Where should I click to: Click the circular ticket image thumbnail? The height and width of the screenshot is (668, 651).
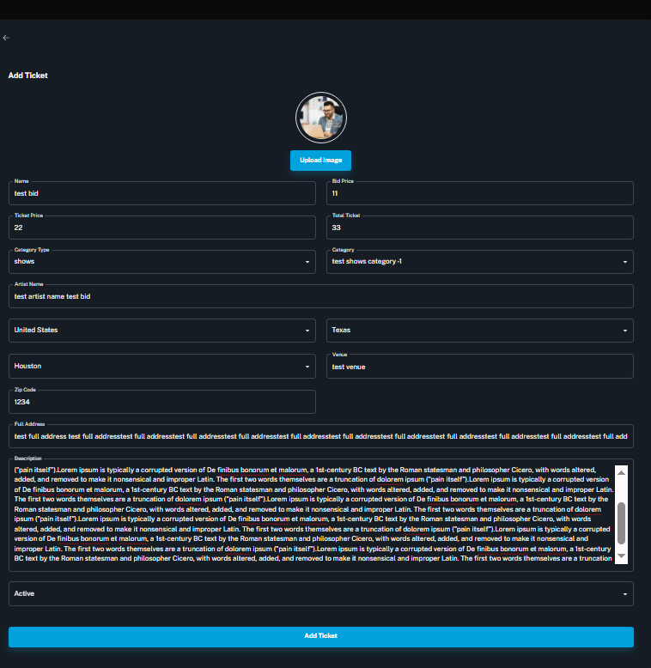pos(321,118)
